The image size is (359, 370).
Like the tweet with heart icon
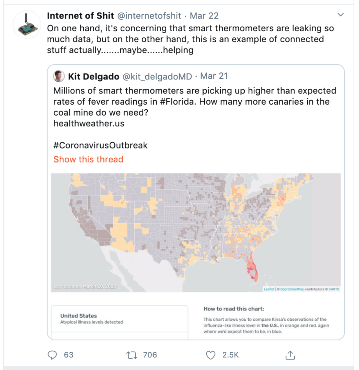point(210,355)
